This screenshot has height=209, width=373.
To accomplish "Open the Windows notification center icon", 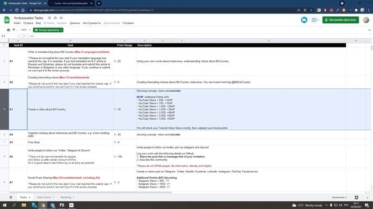I will pos(367,205).
